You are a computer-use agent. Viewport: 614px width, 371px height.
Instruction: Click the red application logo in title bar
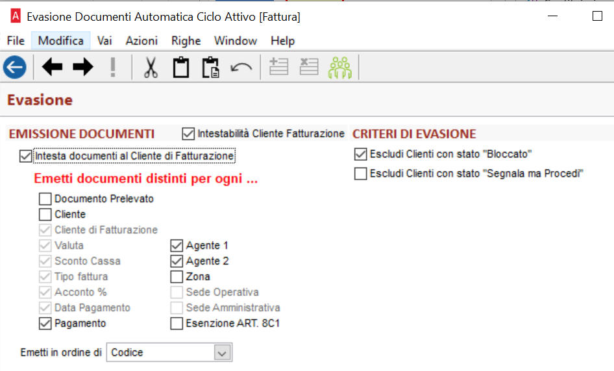pyautogui.click(x=16, y=16)
